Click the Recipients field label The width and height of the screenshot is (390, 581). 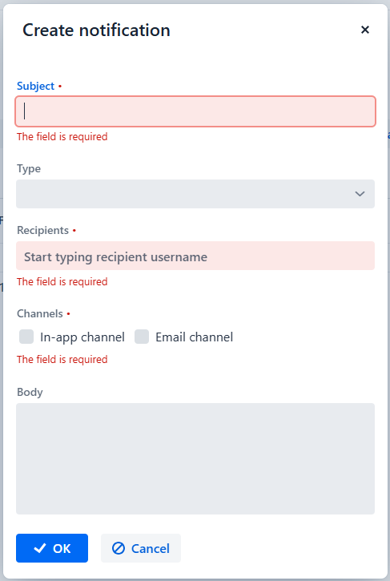(x=42, y=230)
